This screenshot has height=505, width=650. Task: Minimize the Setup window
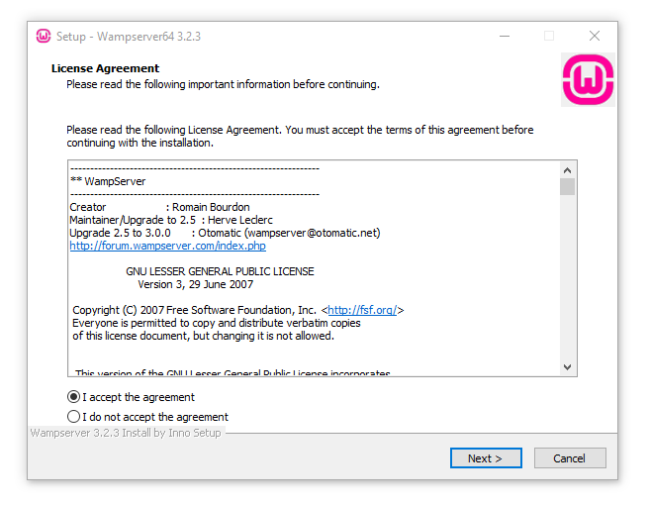[505, 36]
